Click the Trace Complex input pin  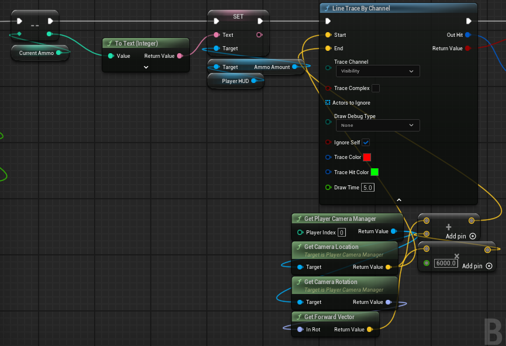click(328, 88)
